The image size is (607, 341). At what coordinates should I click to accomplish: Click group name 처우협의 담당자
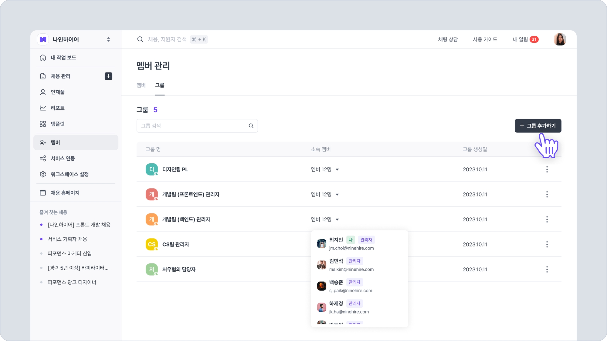[x=179, y=269]
